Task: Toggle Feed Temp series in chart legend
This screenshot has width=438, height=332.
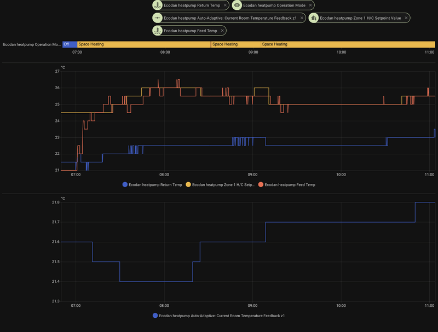Action: click(287, 185)
